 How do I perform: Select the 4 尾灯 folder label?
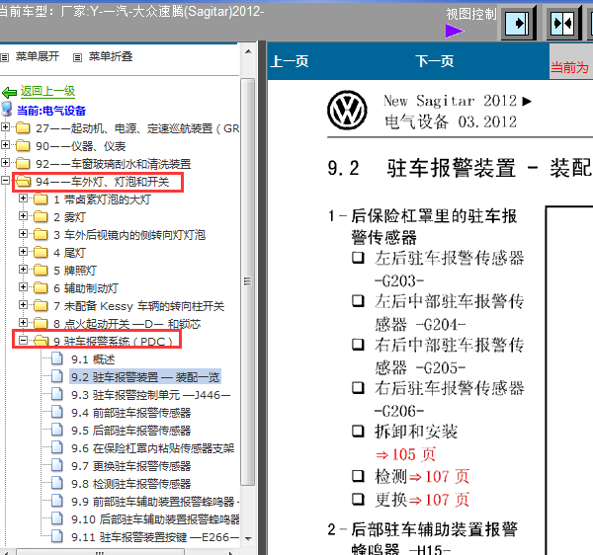69,253
